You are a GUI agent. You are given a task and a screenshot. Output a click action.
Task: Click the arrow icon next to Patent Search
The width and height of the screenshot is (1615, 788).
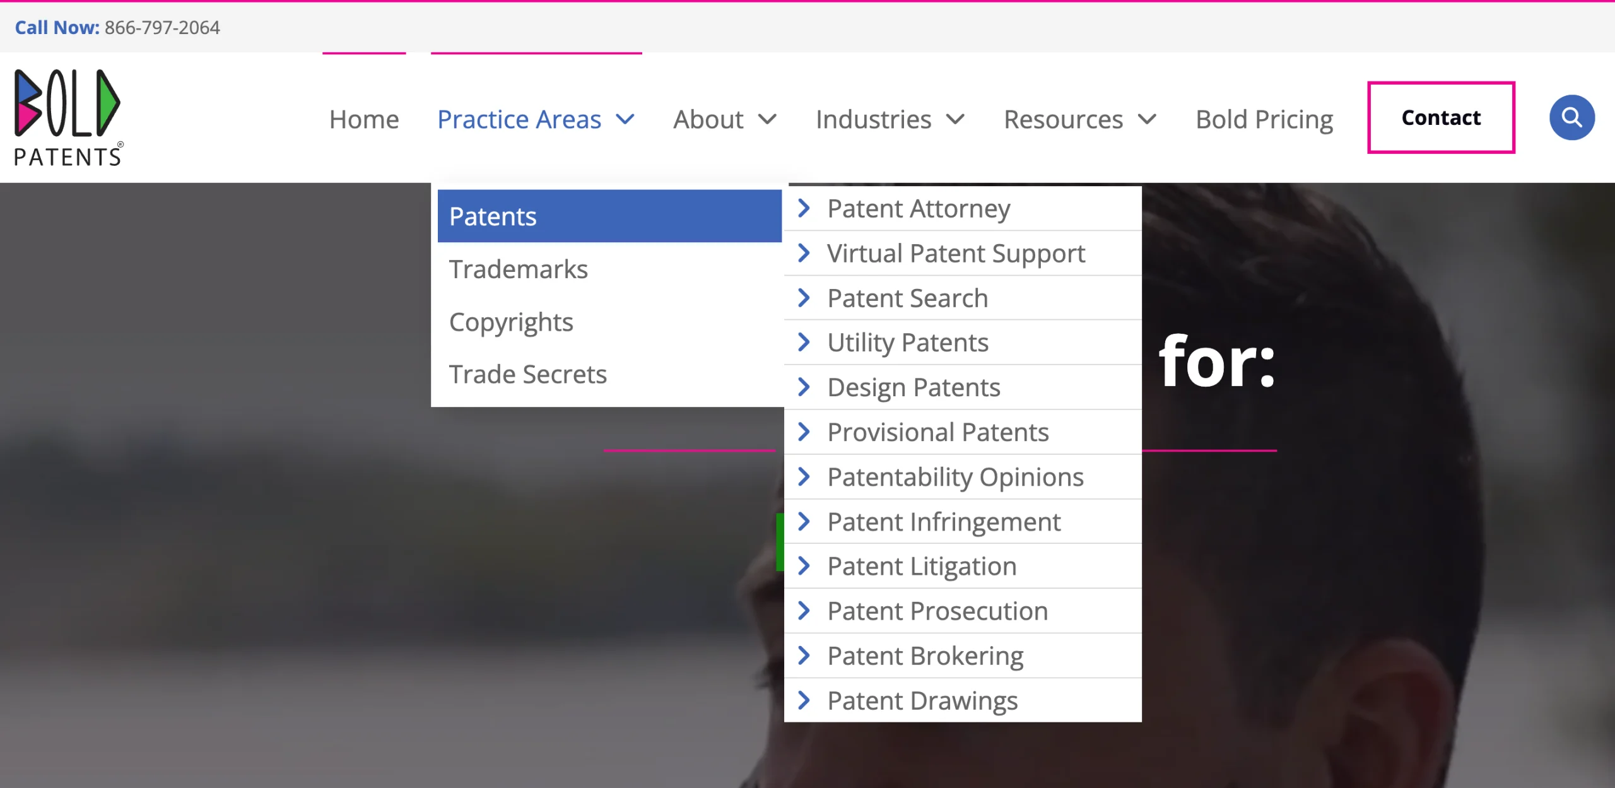[x=804, y=298]
